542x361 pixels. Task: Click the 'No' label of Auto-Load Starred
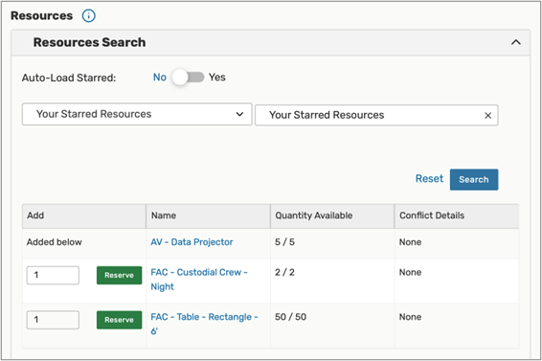(160, 78)
